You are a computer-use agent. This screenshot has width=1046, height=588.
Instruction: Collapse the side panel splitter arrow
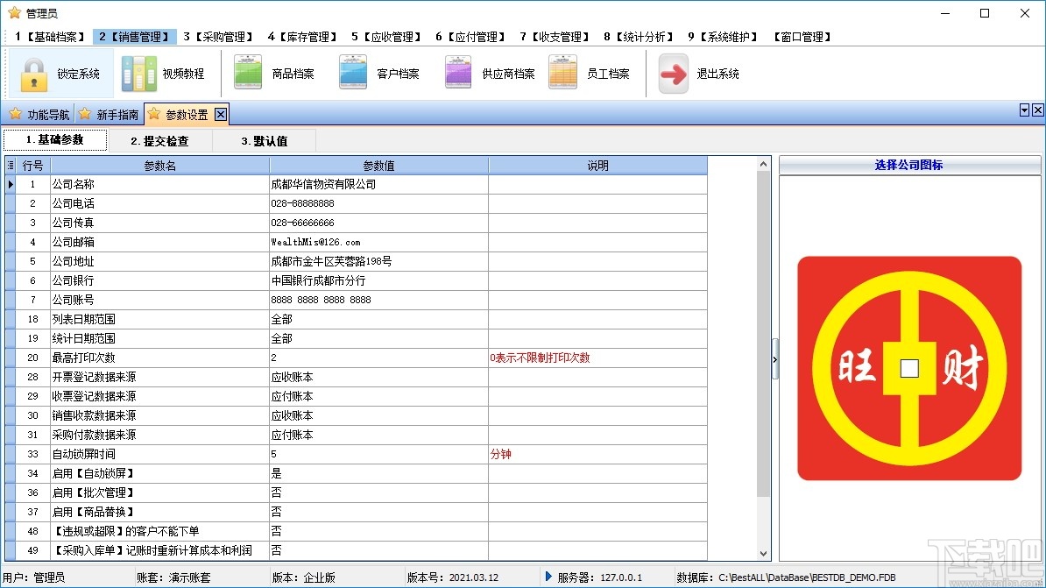click(x=775, y=359)
